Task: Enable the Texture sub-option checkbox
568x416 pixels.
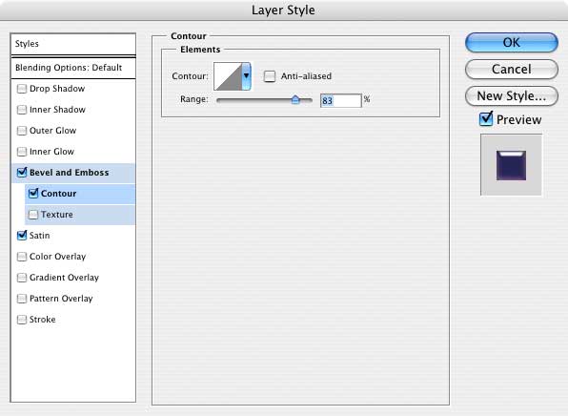Action: tap(33, 215)
